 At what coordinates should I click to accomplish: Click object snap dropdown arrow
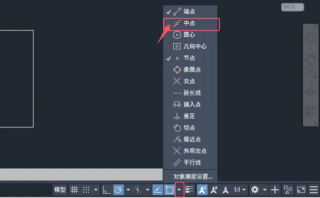[179, 190]
